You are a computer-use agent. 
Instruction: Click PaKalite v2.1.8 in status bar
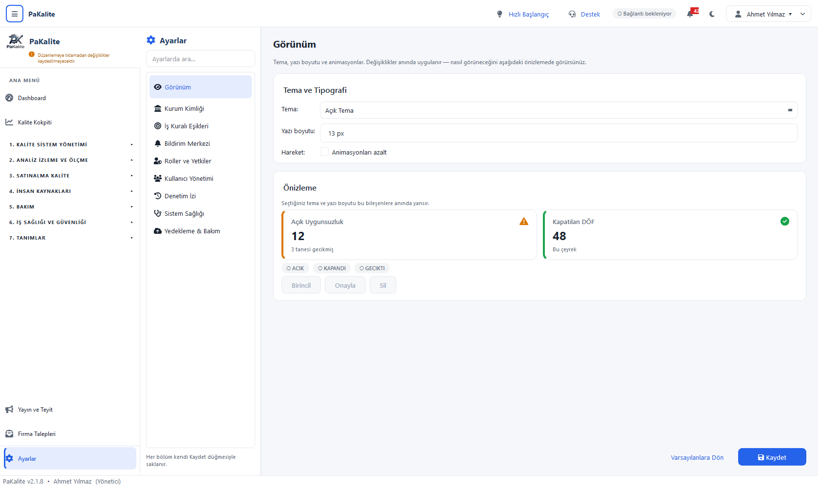tap(23, 481)
